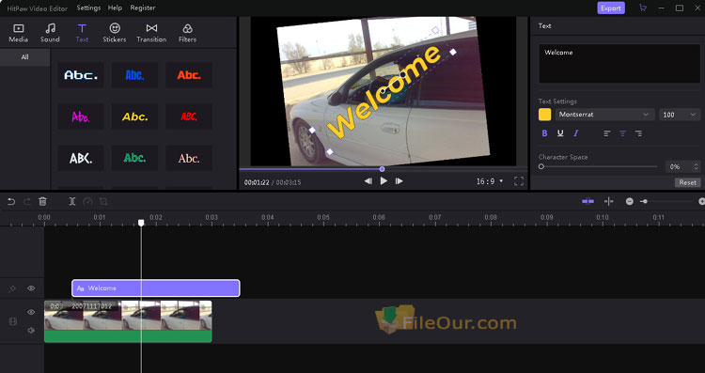Choose the blue Abc. text style
This screenshot has height=373, width=705.
pyautogui.click(x=134, y=75)
